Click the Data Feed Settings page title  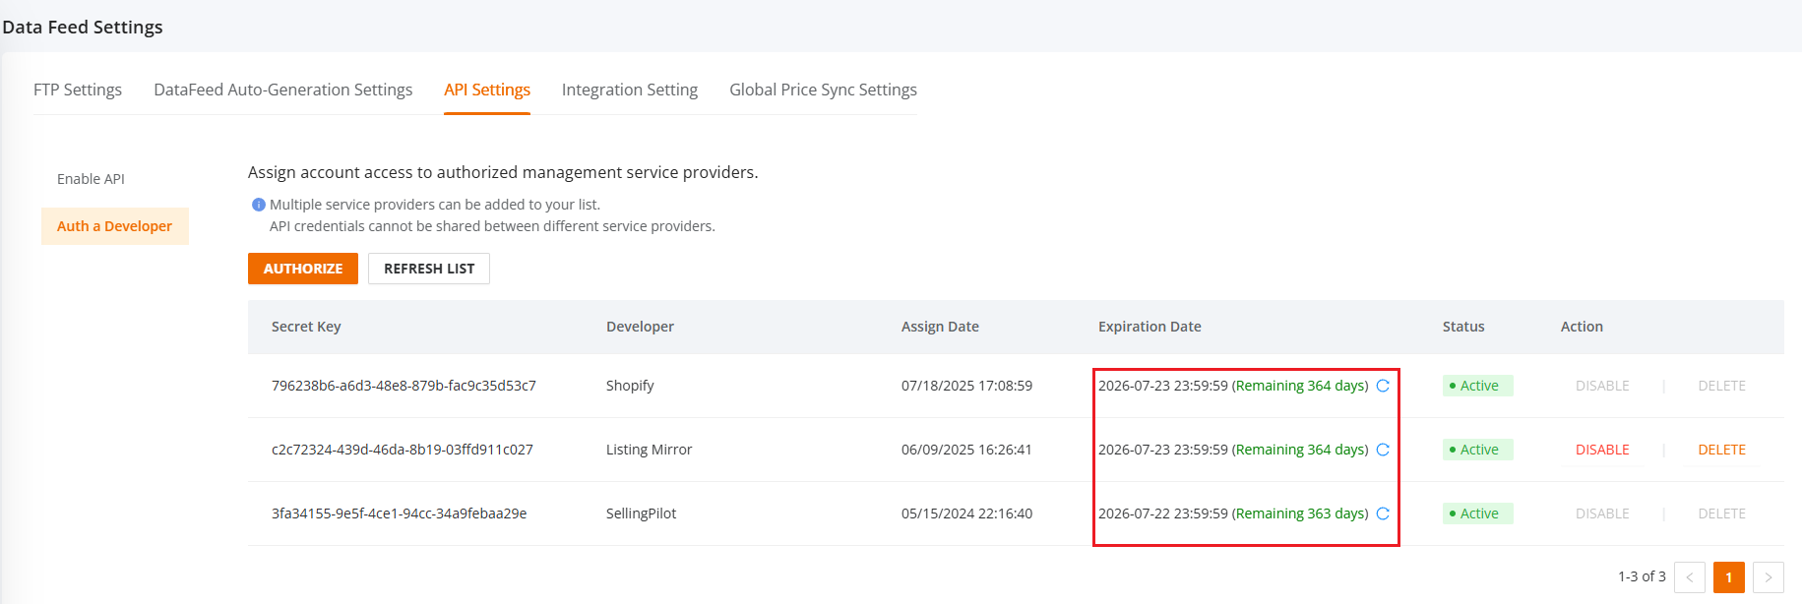click(x=83, y=27)
